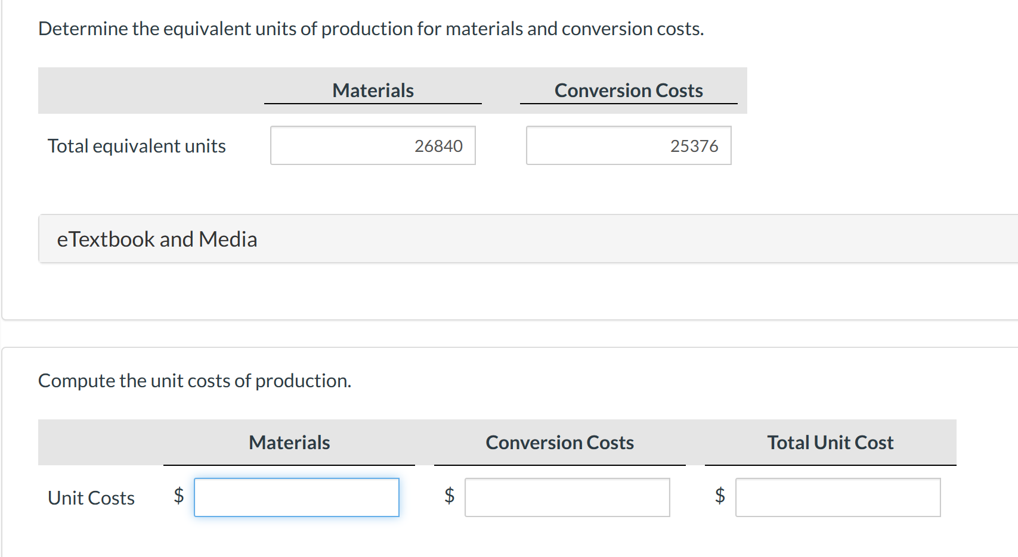The image size is (1018, 557).
Task: Click the Materials total equivalent units field
Action: [373, 145]
